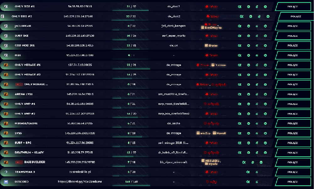The width and height of the screenshot is (314, 189).
Task: Click the map name surf_super_mario
Action: 174,36
